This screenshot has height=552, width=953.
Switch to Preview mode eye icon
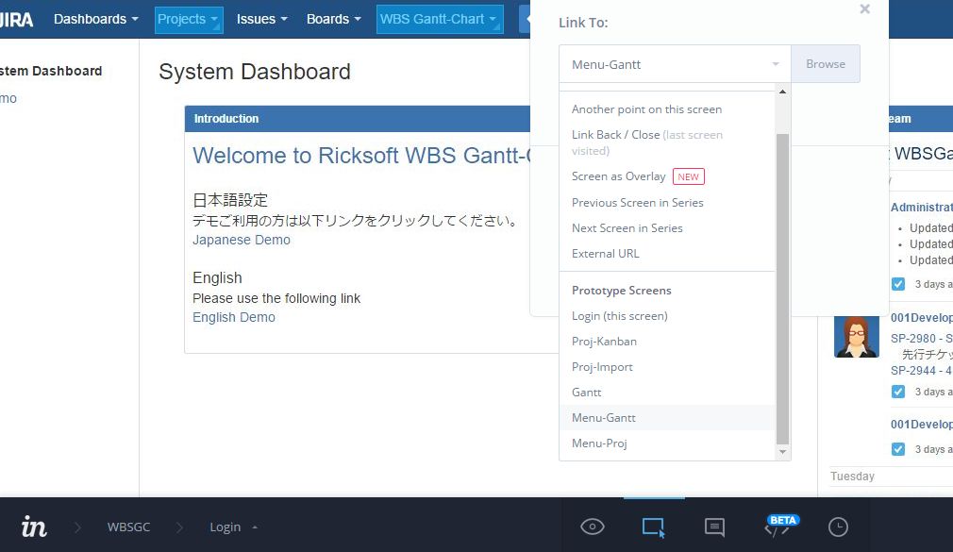592,527
